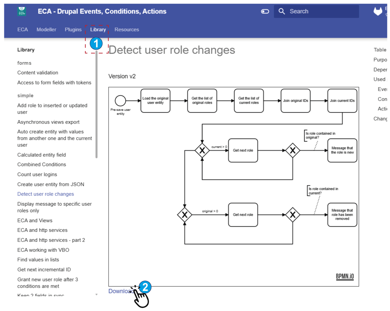Screen dimensions: 390x311
Task: Open the GitLab repository fox icon
Action: tap(378, 11)
